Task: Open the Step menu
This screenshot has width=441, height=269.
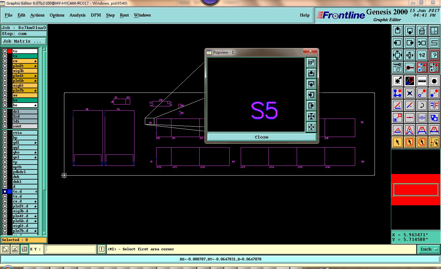Action: (110, 15)
